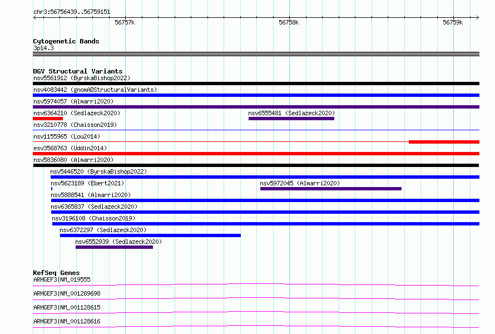Open nsv3196108 (Chaisson2019) label

pos(93,218)
